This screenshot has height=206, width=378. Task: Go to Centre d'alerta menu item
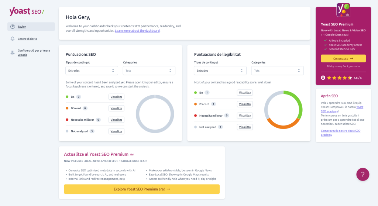[27, 39]
